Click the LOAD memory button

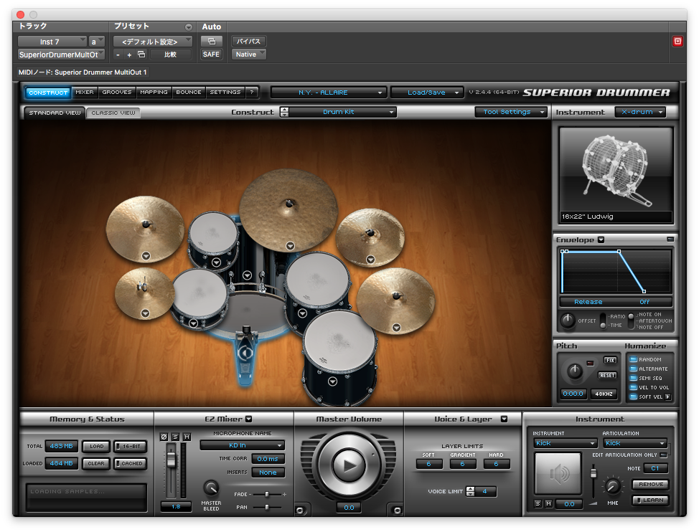point(96,446)
